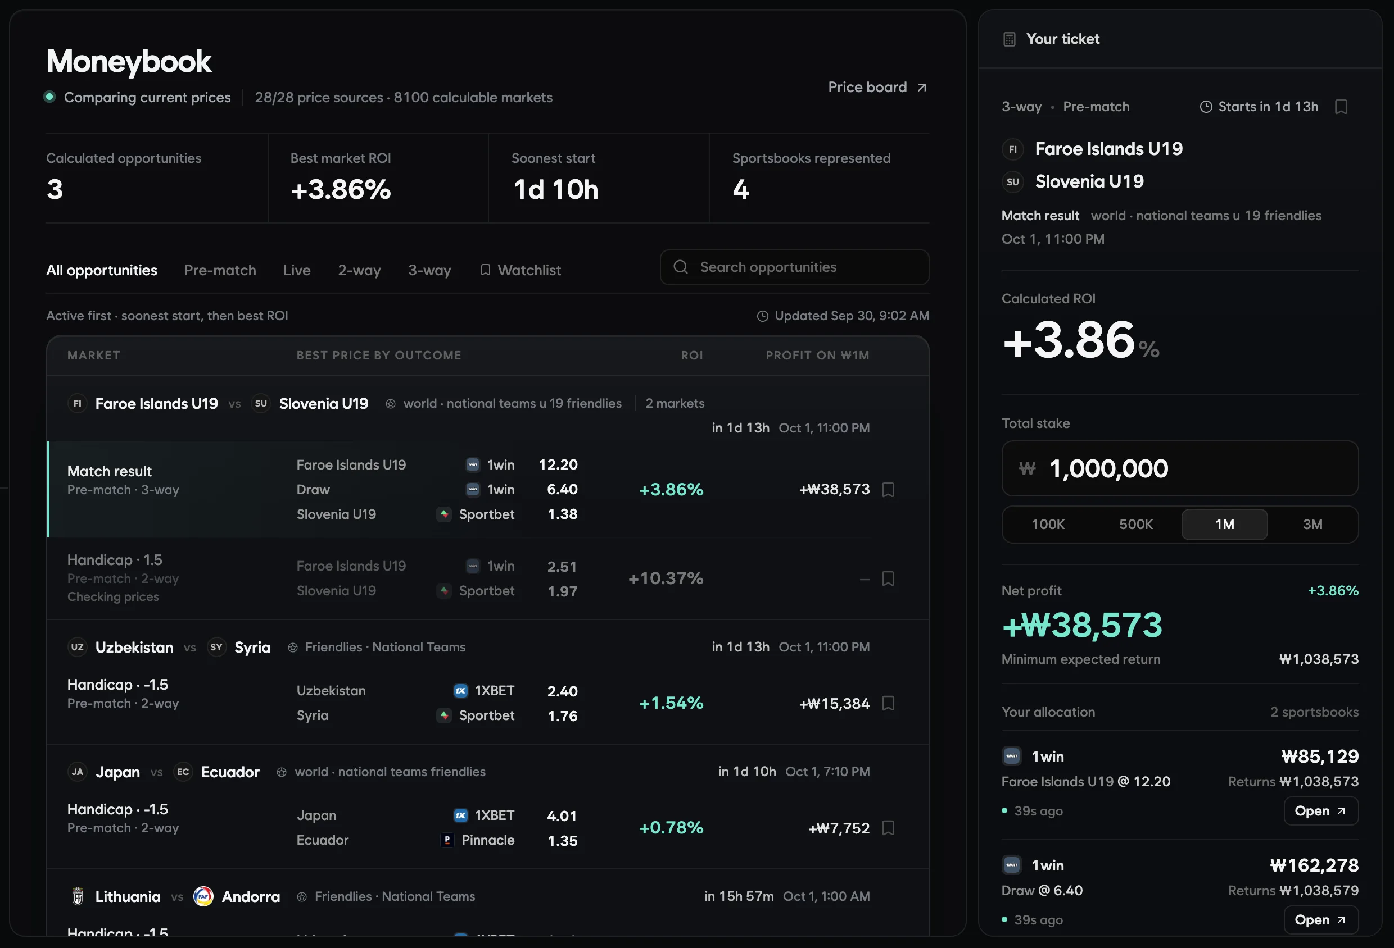Screen dimensions: 1394x948
Task: Click the 1win logo in allocation ₩85,129
Action: point(1011,756)
